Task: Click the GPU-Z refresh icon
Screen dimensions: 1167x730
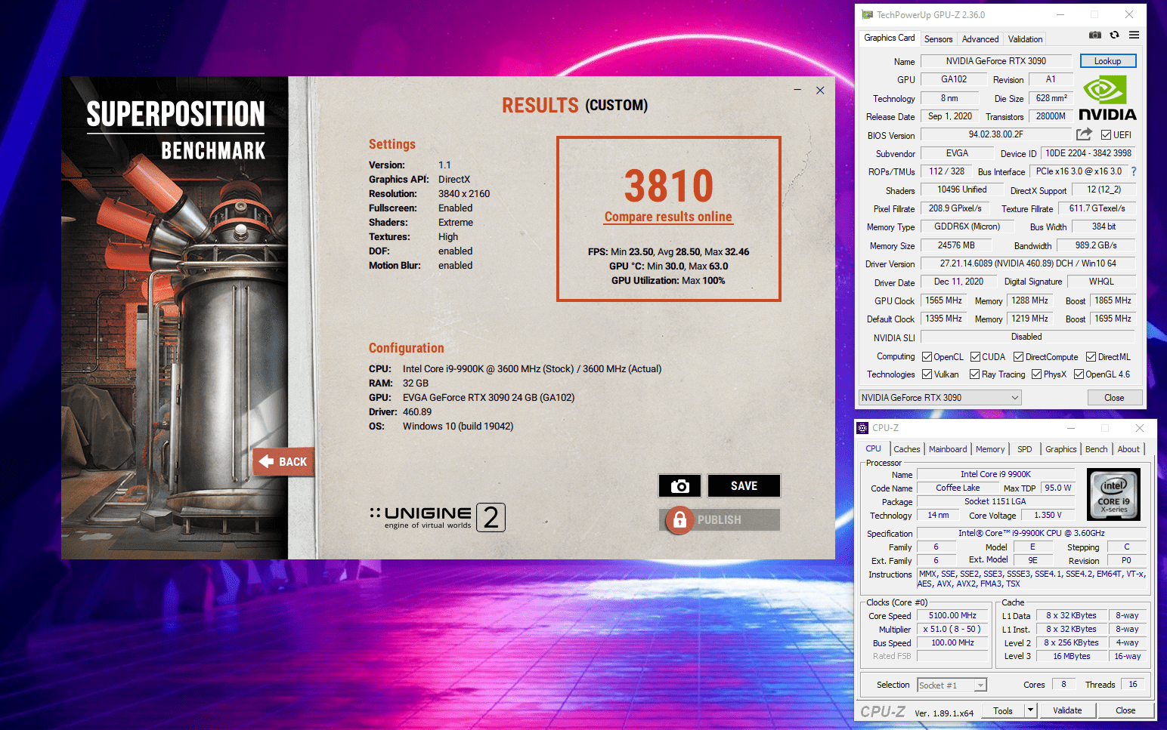Action: coord(1114,35)
